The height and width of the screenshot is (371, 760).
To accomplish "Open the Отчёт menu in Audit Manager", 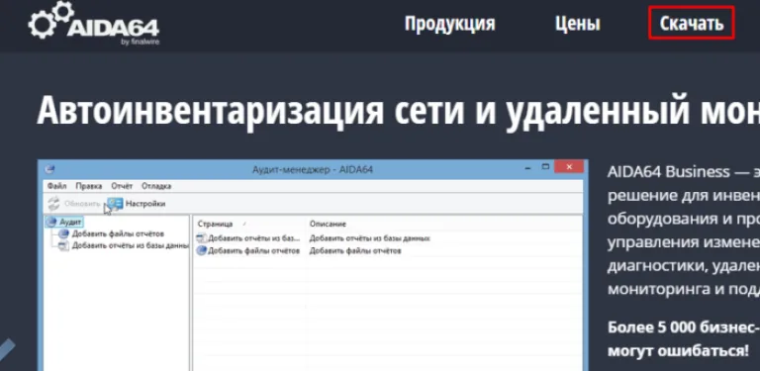I will (122, 186).
